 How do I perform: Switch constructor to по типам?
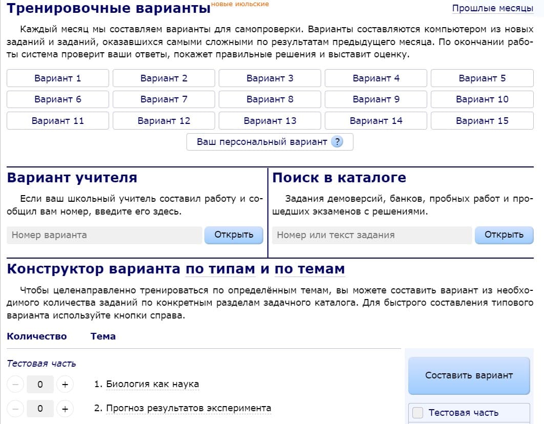220,269
